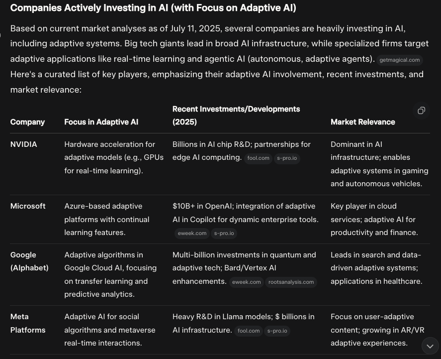Click the Focus in Adaptive AI header
The width and height of the screenshot is (441, 359).
(101, 122)
